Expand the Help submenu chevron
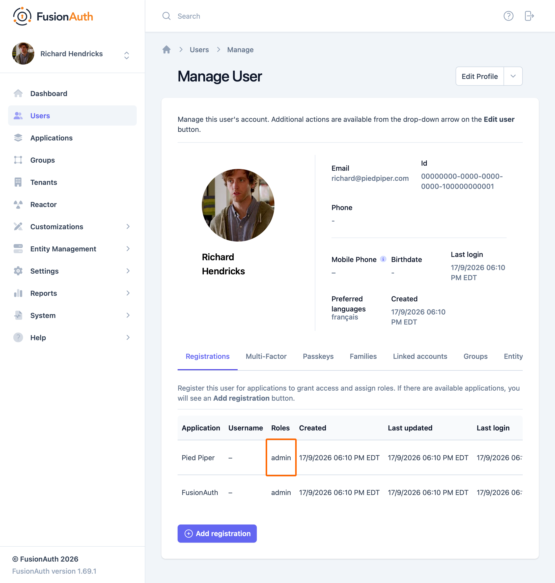Viewport: 555px width, 583px height. (x=128, y=337)
